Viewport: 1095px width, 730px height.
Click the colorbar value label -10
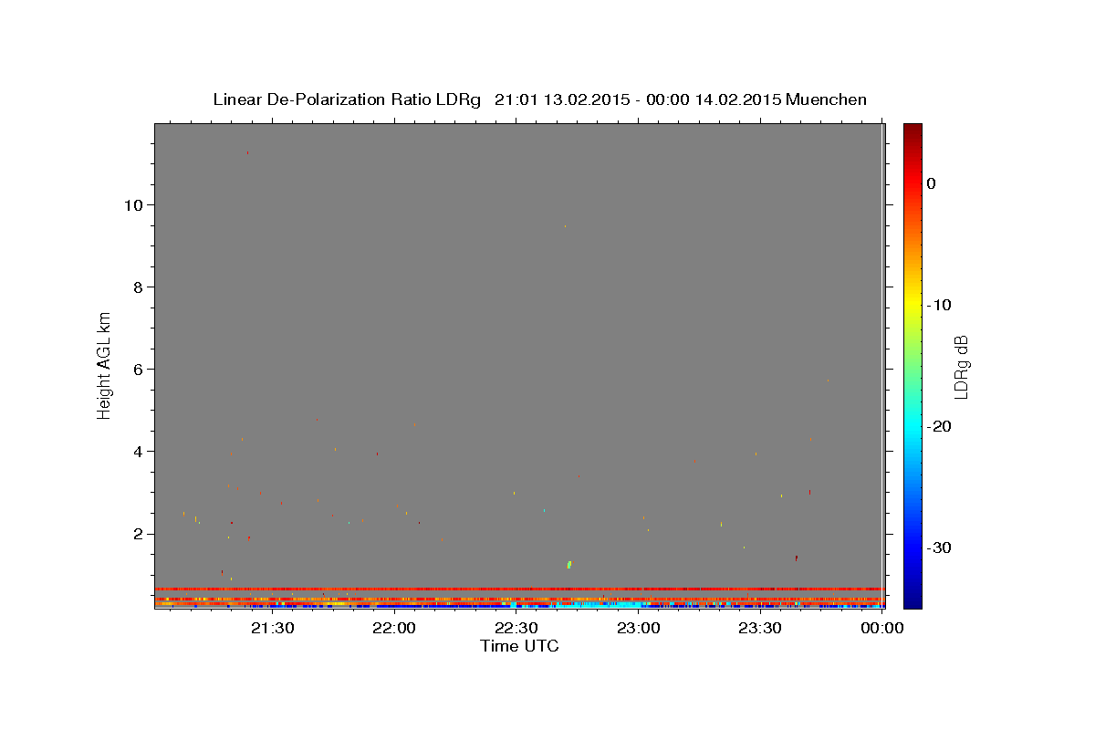tap(938, 305)
